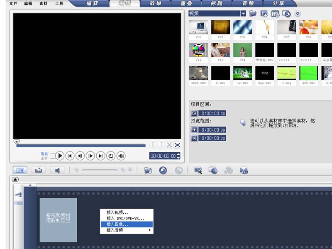Choose 插入图像... from context menu
The width and height of the screenshot is (332, 249).
click(x=127, y=224)
